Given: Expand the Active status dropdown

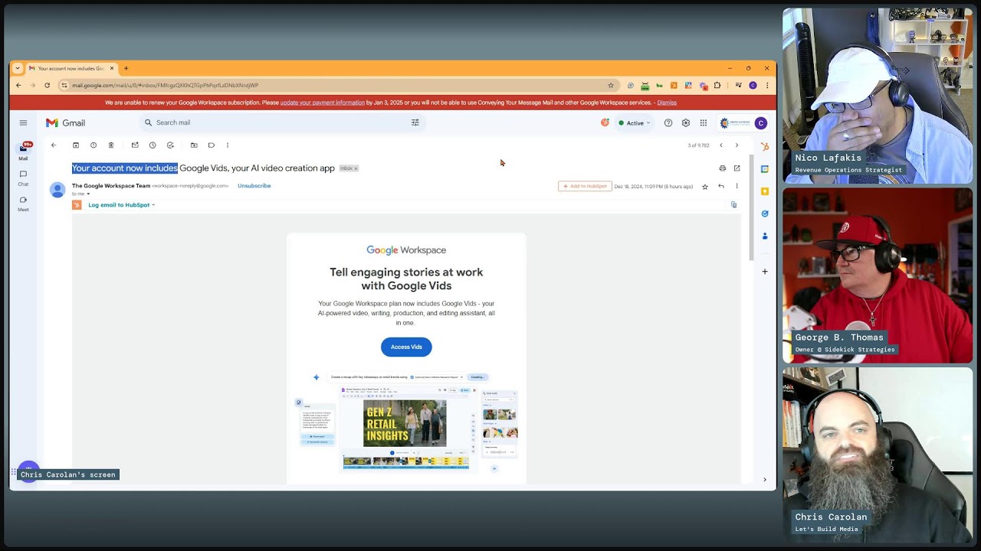Looking at the screenshot, I should click(x=635, y=122).
